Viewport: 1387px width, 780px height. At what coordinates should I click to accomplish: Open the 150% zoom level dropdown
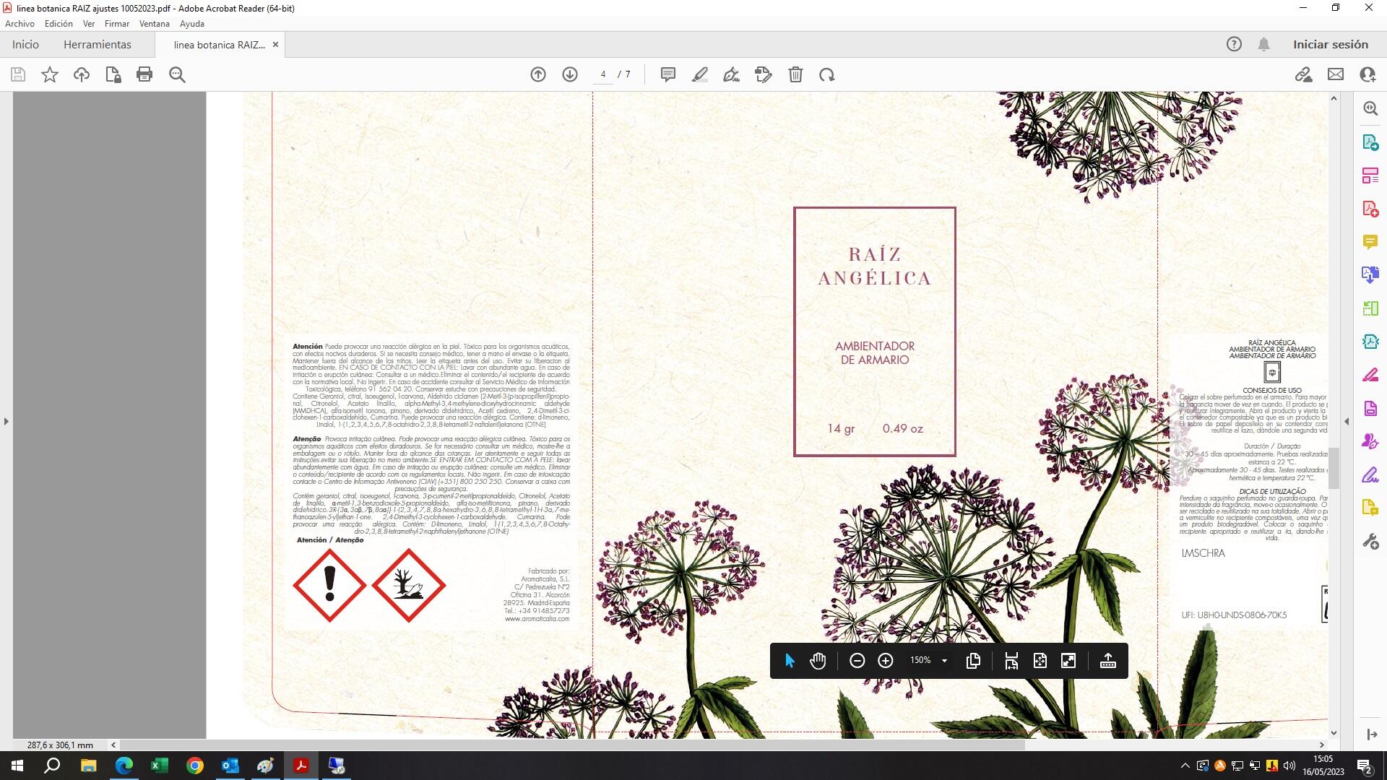[944, 660]
